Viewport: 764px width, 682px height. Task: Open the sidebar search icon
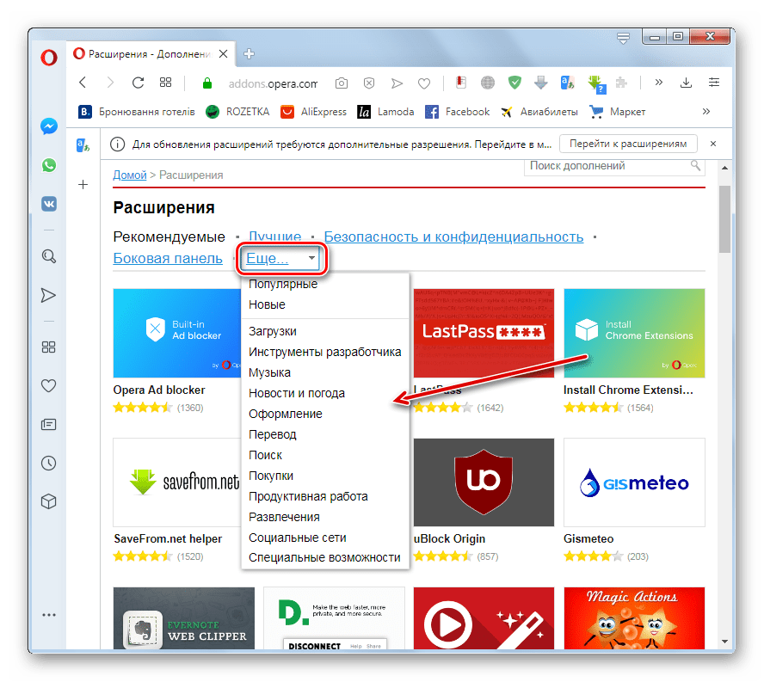coord(49,256)
